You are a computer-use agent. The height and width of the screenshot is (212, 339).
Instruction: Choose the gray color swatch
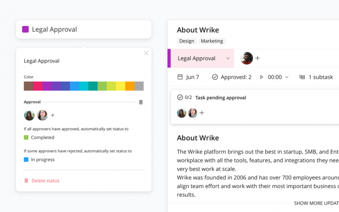tap(139, 86)
